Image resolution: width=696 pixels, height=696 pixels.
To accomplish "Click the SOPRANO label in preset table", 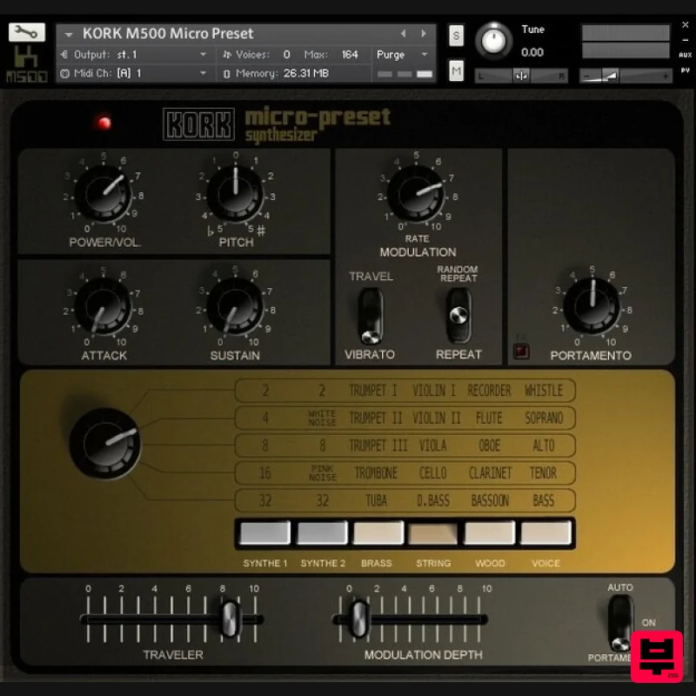I will coord(544,418).
